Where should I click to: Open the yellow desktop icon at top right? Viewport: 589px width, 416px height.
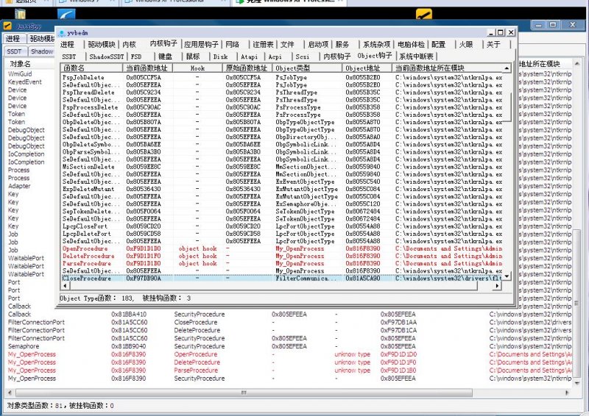[x=424, y=14]
